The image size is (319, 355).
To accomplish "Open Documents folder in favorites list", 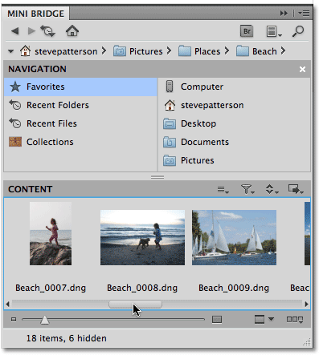I will [x=234, y=142].
